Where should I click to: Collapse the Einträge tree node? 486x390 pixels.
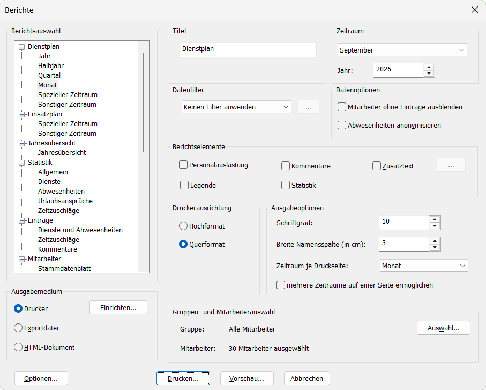tap(21, 220)
